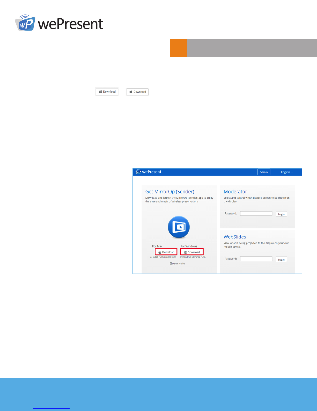Click the Password label in Moderator section

click(231, 213)
